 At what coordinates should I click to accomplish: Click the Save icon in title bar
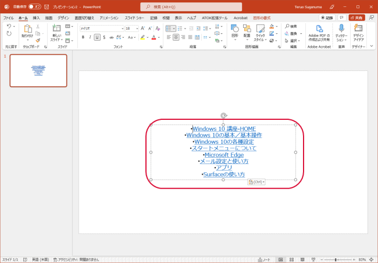(47, 7)
